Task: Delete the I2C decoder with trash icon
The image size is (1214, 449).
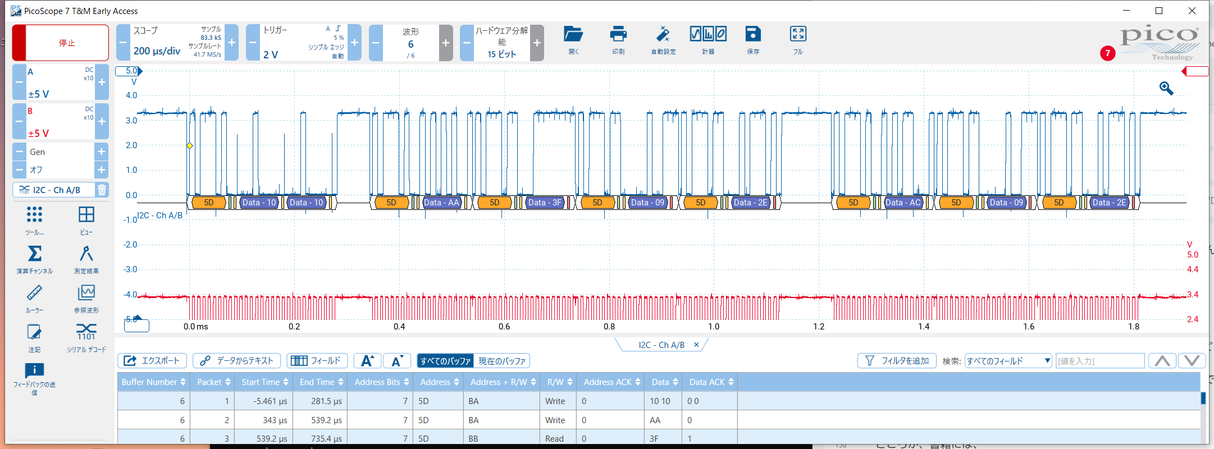Action: [102, 190]
